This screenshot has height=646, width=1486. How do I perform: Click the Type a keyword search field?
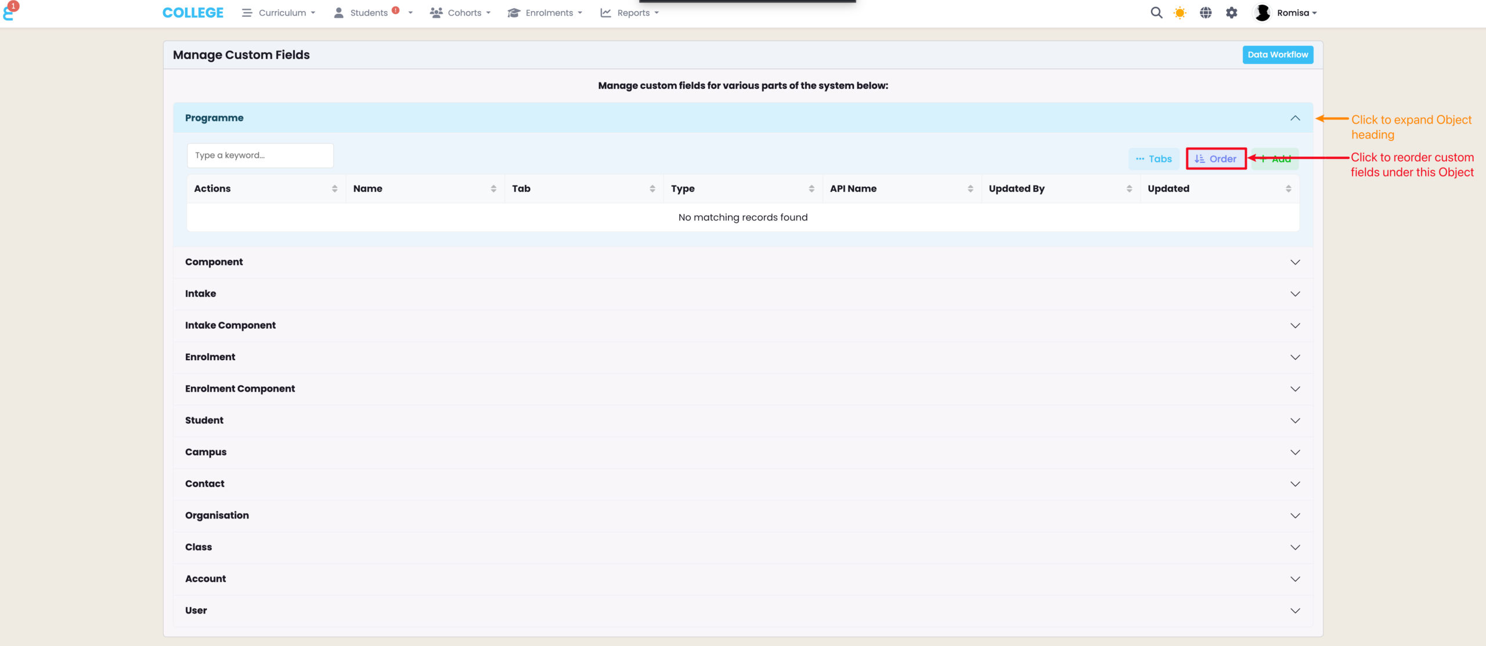(x=260, y=155)
